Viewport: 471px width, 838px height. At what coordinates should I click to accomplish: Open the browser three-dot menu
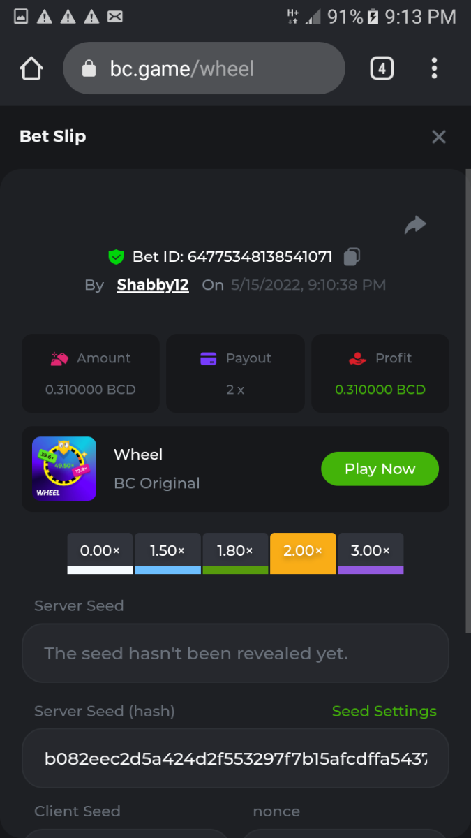point(434,68)
